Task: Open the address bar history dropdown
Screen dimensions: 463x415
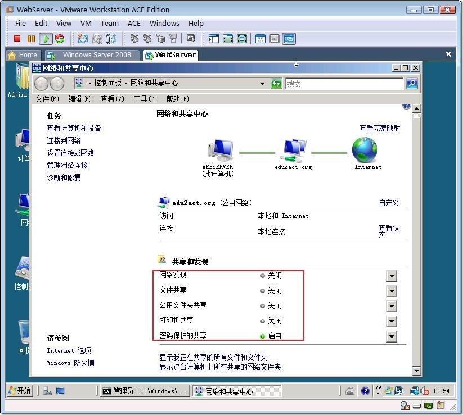Action: (x=262, y=84)
